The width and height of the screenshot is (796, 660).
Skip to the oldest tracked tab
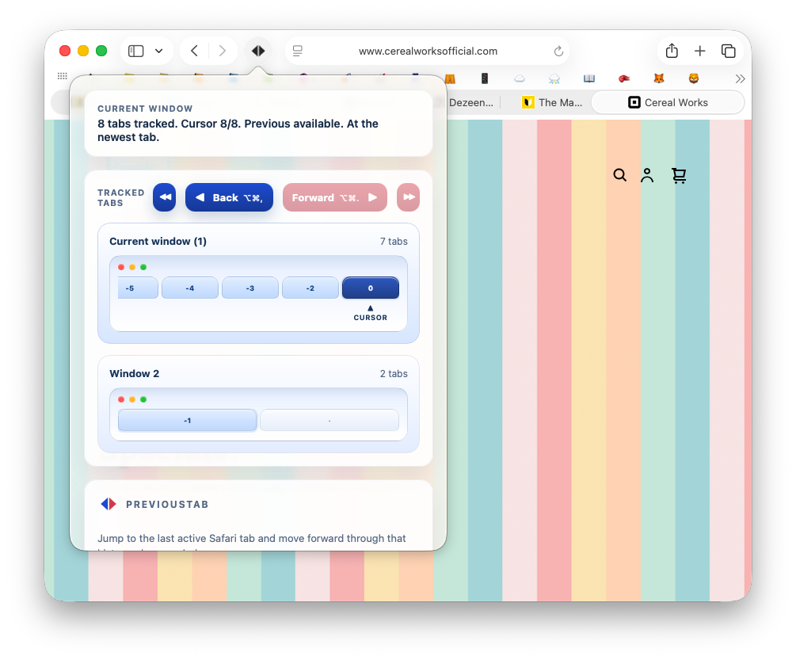[x=164, y=196]
